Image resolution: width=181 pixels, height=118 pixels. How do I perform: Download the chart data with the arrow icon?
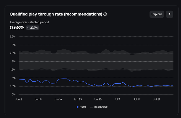169,14
